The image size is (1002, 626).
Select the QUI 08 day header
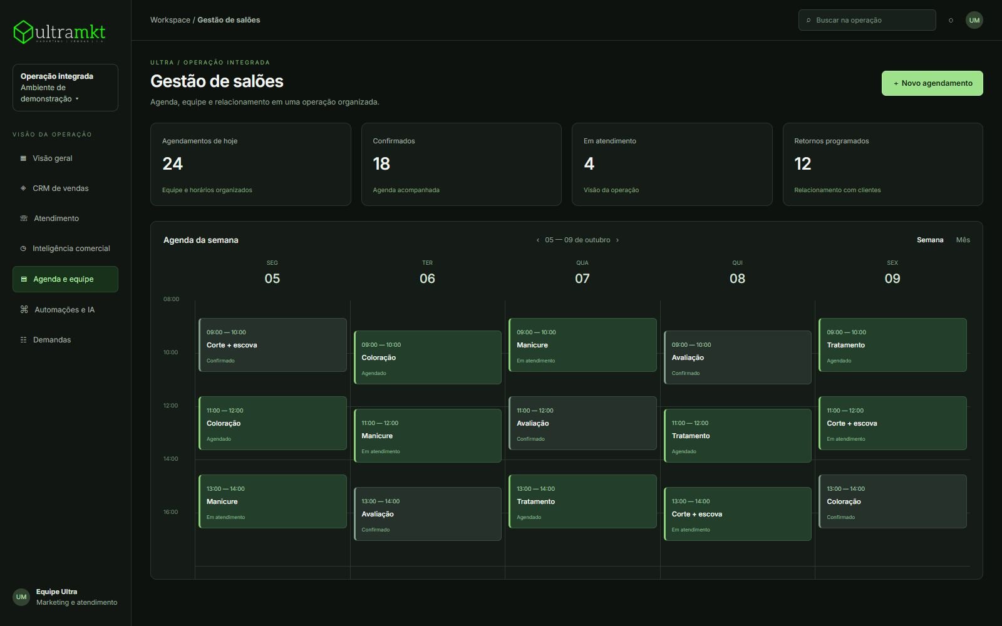tap(738, 274)
